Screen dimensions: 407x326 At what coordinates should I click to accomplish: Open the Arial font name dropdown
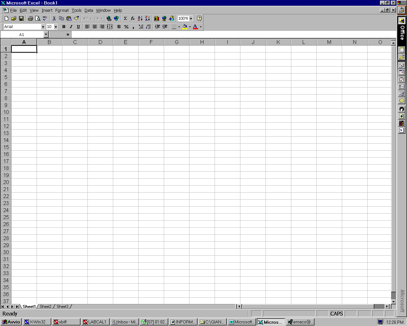(x=43, y=27)
